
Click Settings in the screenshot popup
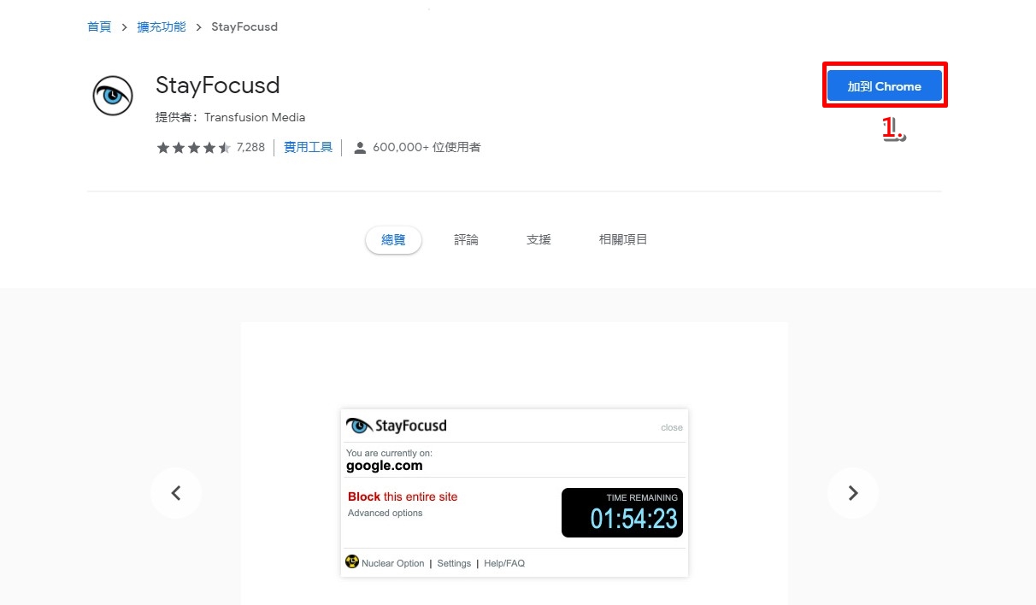click(x=454, y=563)
